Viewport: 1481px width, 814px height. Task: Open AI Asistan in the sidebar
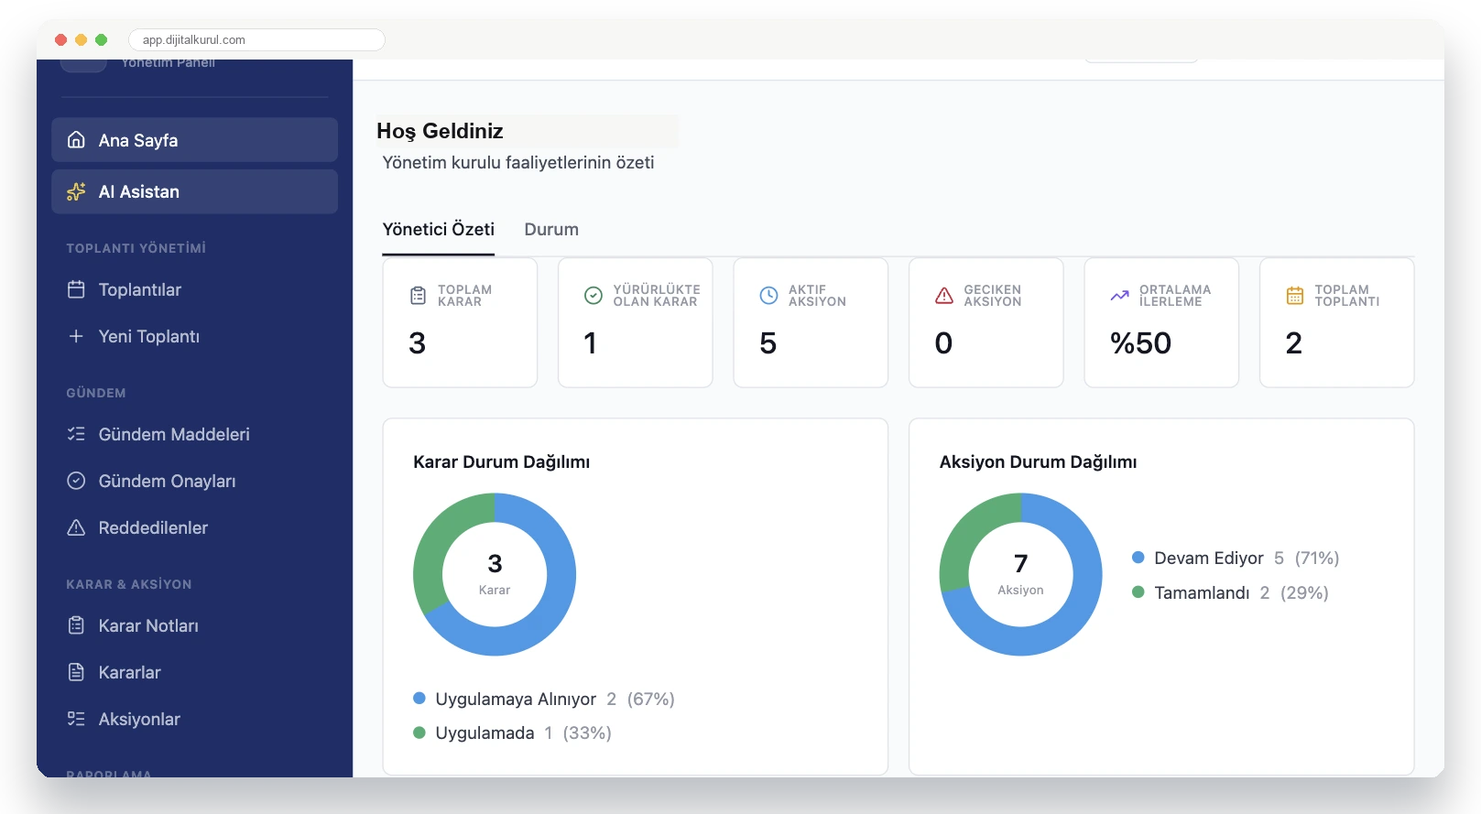coord(195,191)
